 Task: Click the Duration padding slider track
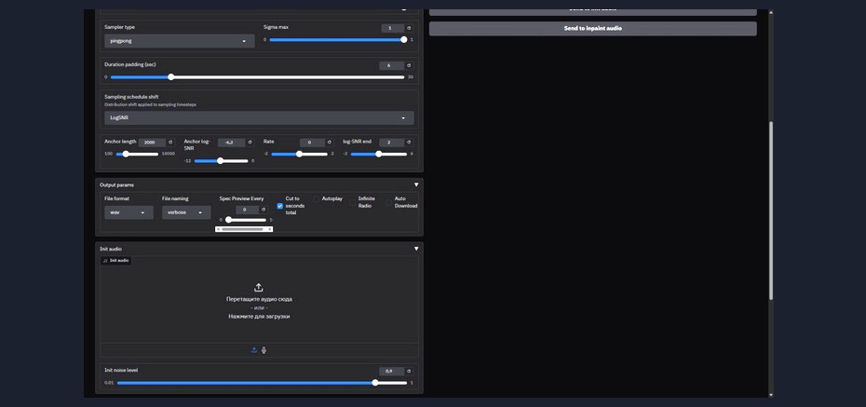pos(258,76)
